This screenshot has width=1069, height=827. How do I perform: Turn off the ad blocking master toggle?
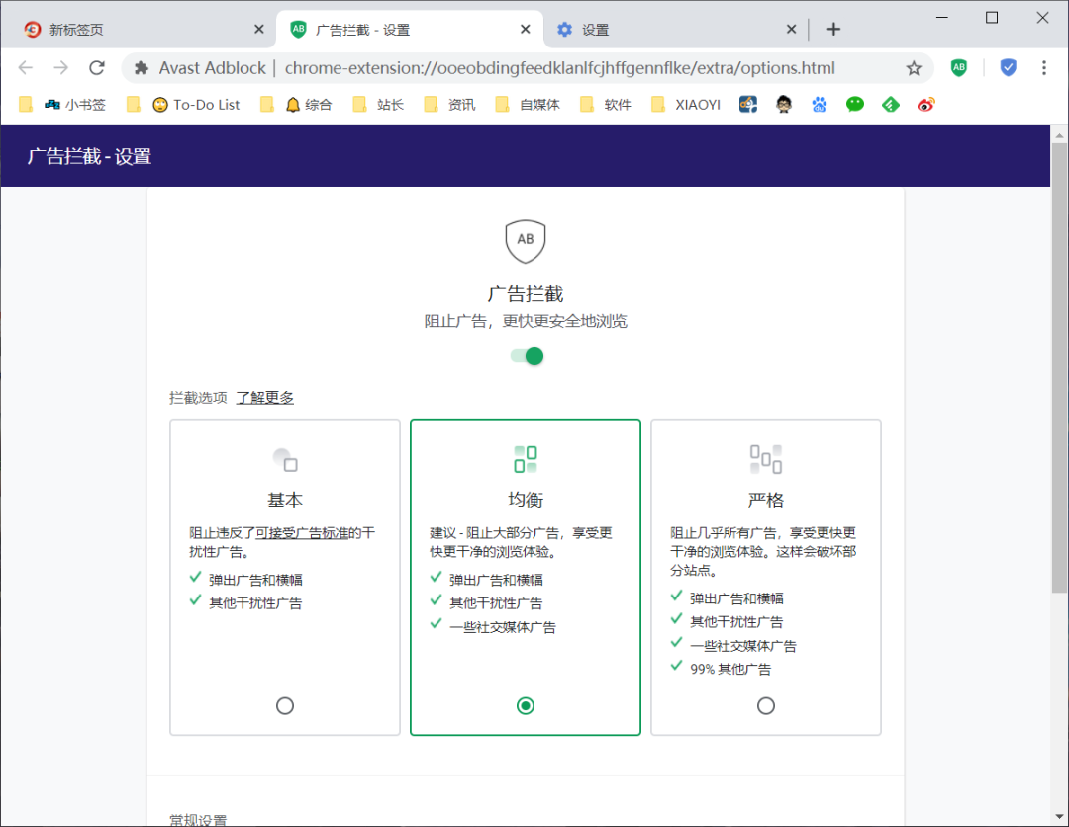pyautogui.click(x=526, y=355)
